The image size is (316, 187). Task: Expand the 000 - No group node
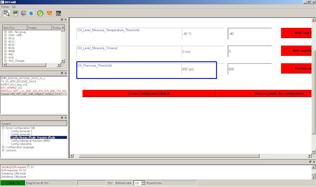coord(5,32)
